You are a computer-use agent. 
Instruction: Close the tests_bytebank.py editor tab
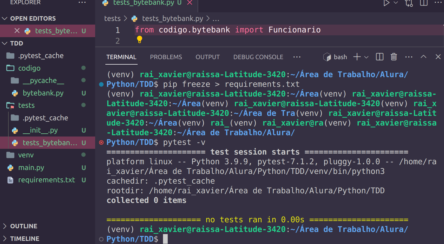[x=190, y=3]
